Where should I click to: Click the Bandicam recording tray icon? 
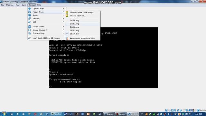pos(165,114)
